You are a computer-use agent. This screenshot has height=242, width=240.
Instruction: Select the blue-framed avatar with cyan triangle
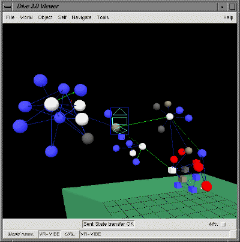[x=119, y=121]
